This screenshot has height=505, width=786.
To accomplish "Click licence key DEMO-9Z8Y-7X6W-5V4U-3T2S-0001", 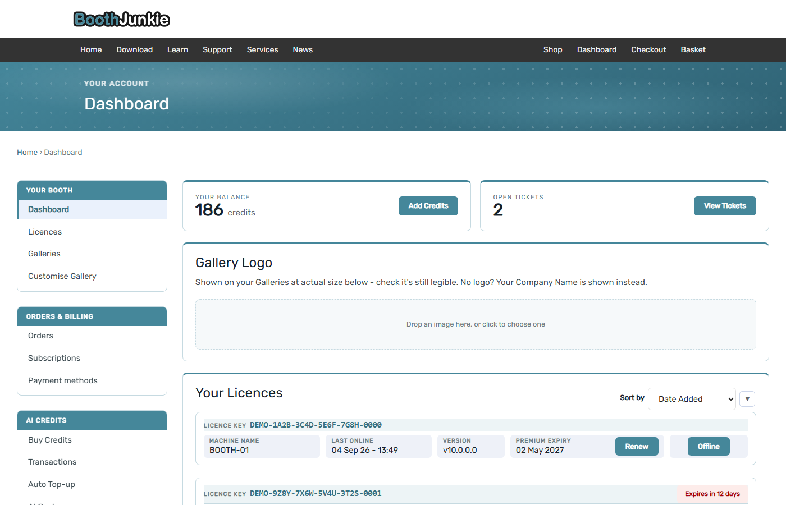I will 316,493.
